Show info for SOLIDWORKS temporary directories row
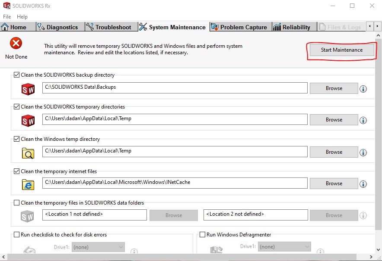The width and height of the screenshot is (382, 261). coord(363,120)
